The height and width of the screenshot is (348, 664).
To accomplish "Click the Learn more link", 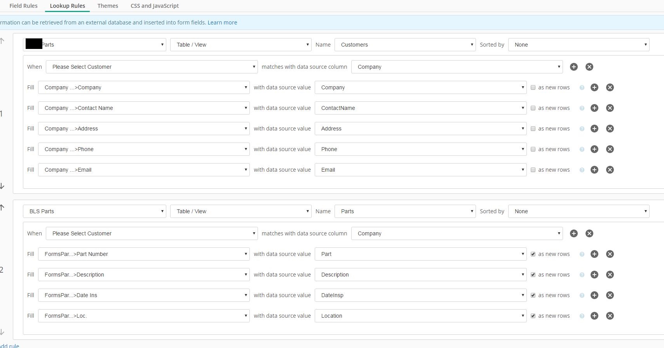I will click(x=222, y=23).
